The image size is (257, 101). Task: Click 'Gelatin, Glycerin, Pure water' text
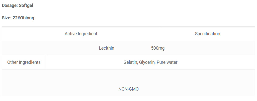coord(151,62)
